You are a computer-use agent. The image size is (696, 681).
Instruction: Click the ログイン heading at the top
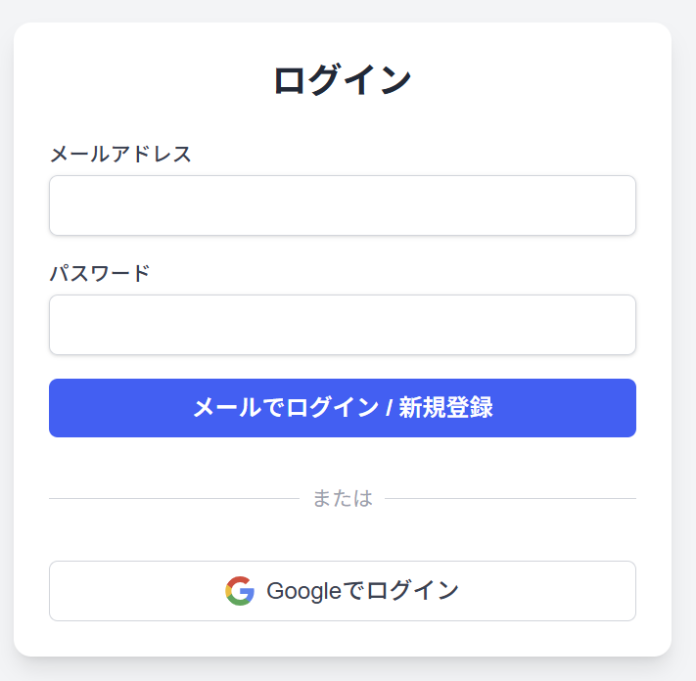[x=343, y=80]
